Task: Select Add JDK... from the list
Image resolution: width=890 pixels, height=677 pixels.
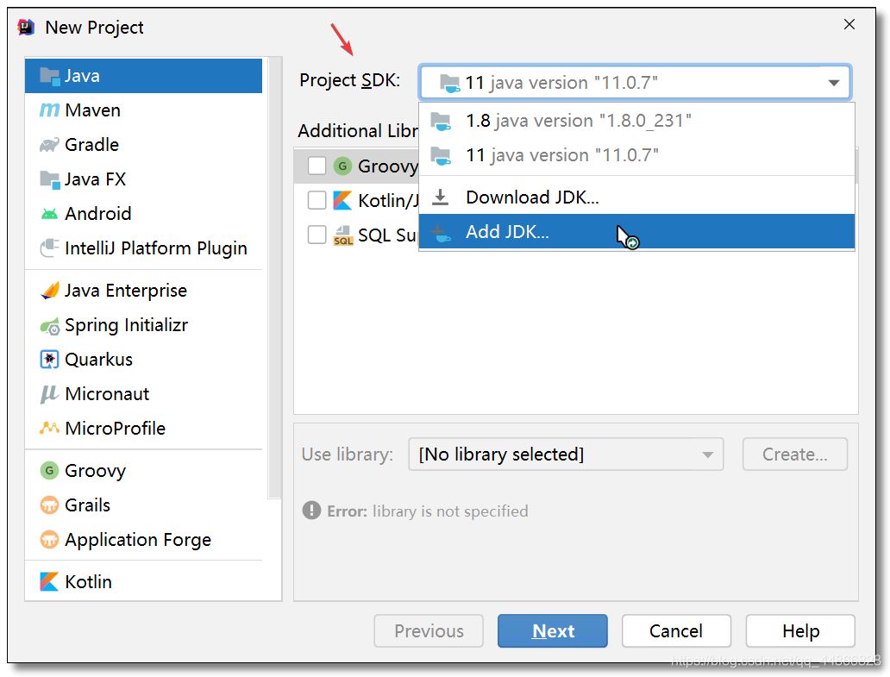Action: [x=507, y=232]
